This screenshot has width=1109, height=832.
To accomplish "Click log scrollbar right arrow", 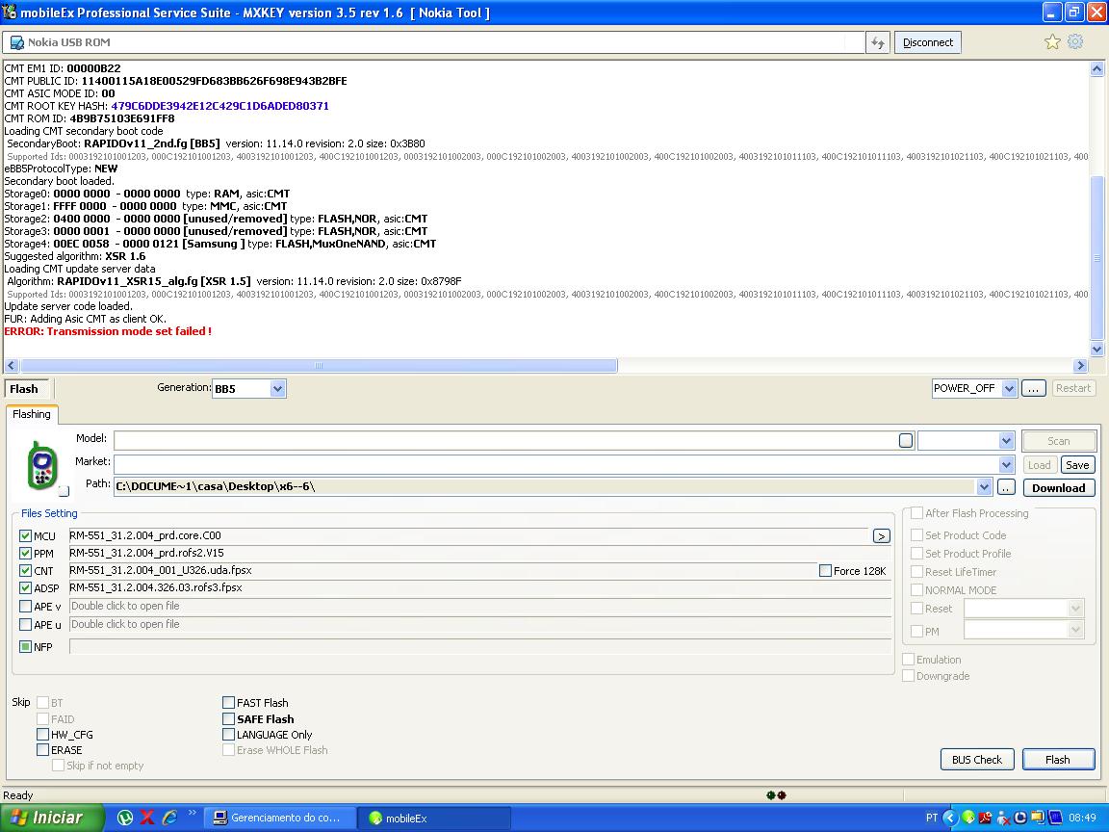I will click(x=1080, y=366).
